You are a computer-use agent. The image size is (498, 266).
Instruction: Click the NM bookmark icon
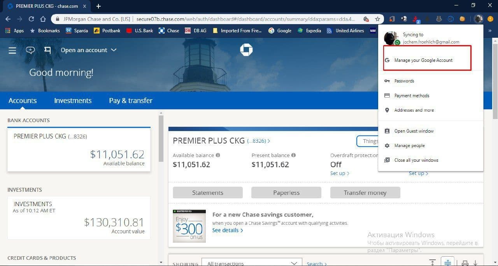click(373, 31)
